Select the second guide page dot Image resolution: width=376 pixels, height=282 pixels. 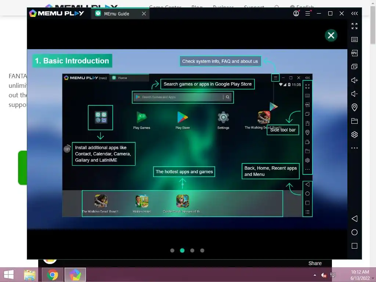click(182, 250)
